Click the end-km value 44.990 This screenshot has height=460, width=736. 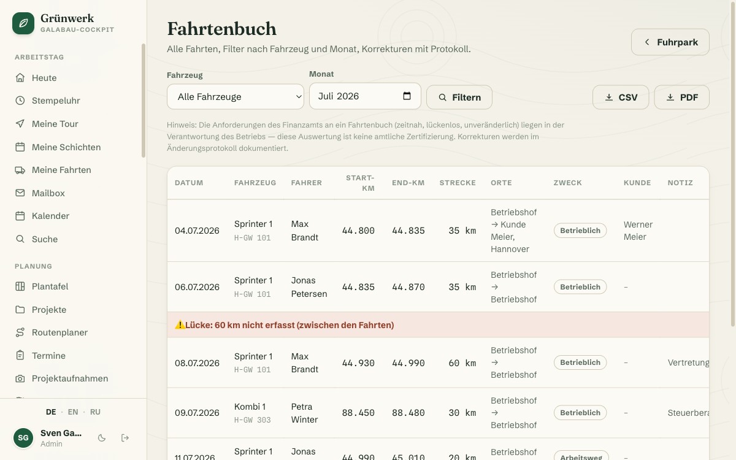click(x=408, y=362)
